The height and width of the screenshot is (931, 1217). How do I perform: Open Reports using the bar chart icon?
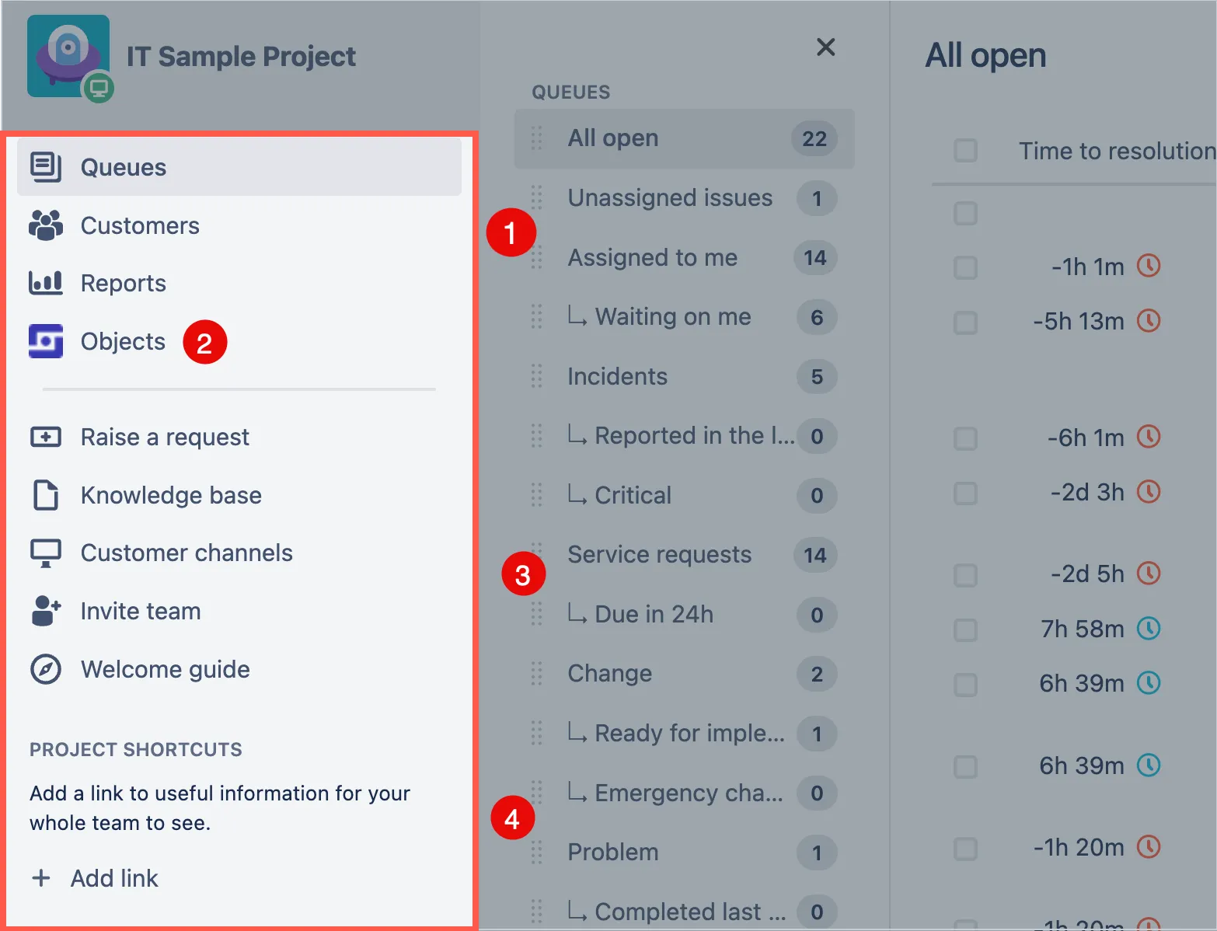pyautogui.click(x=46, y=283)
